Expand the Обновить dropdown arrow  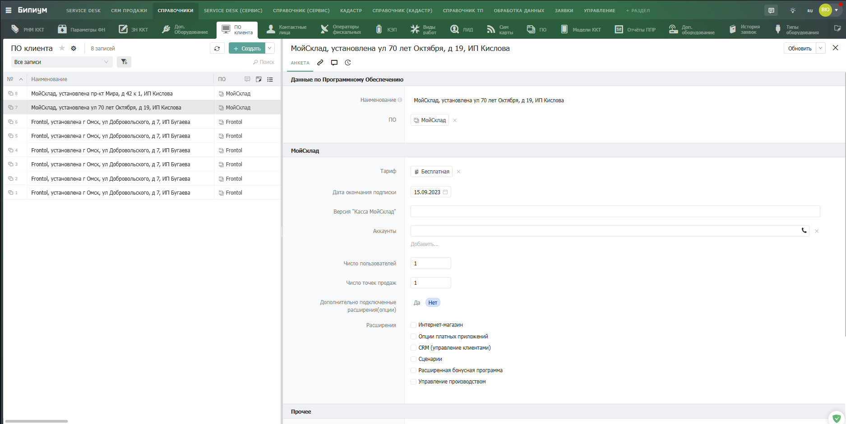tap(820, 48)
